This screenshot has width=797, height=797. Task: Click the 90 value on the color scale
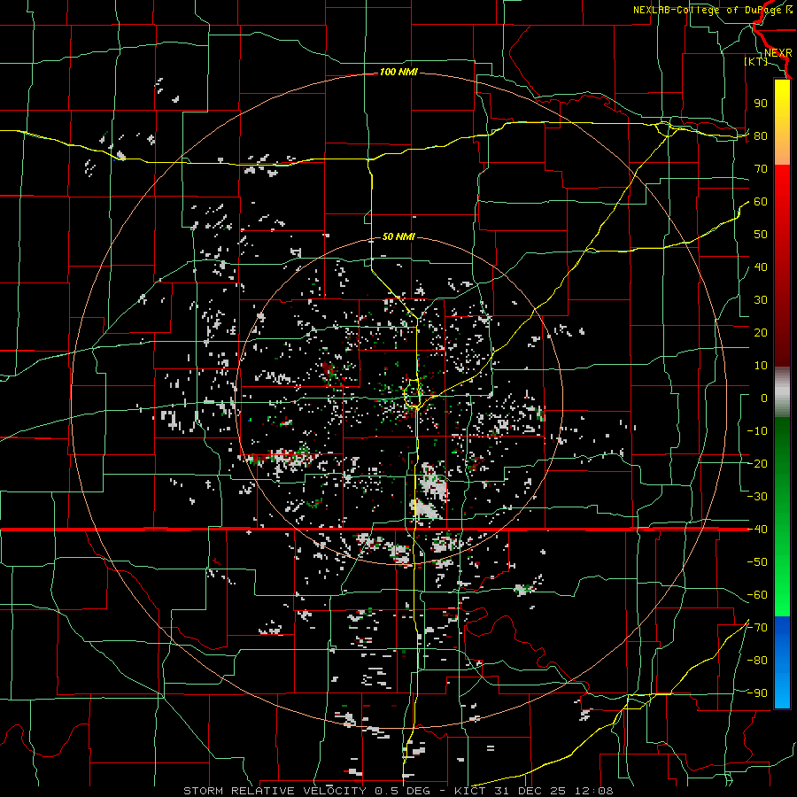[761, 104]
